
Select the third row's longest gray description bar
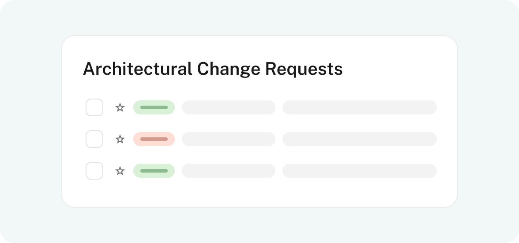pos(359,171)
